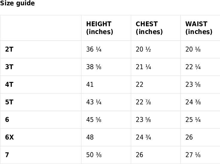220x164 pixels.
Task: Click the Size guide heading
Action: tap(17, 4)
